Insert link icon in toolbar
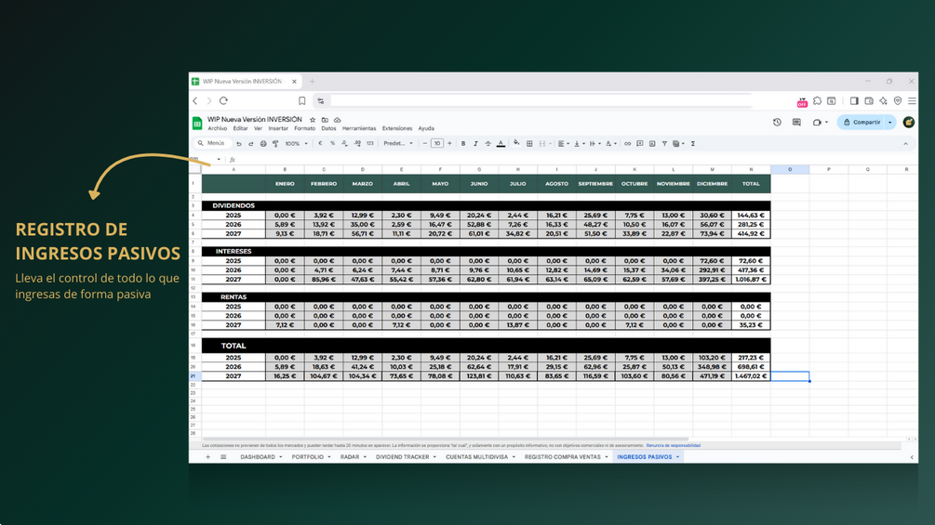The height and width of the screenshot is (525, 935). 627,143
